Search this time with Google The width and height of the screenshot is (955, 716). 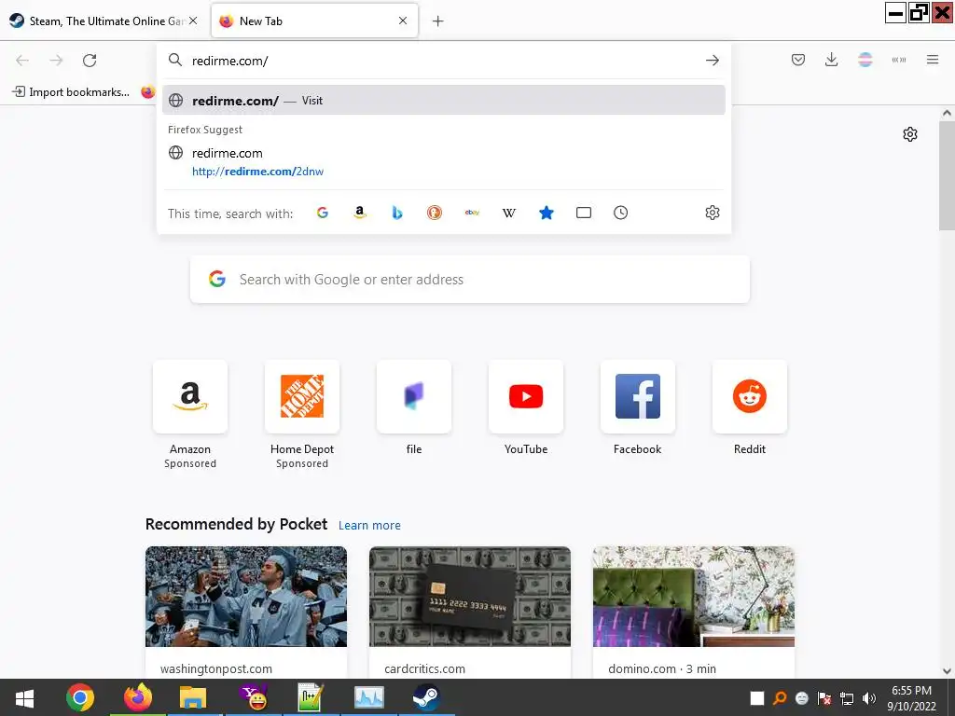pyautogui.click(x=323, y=213)
